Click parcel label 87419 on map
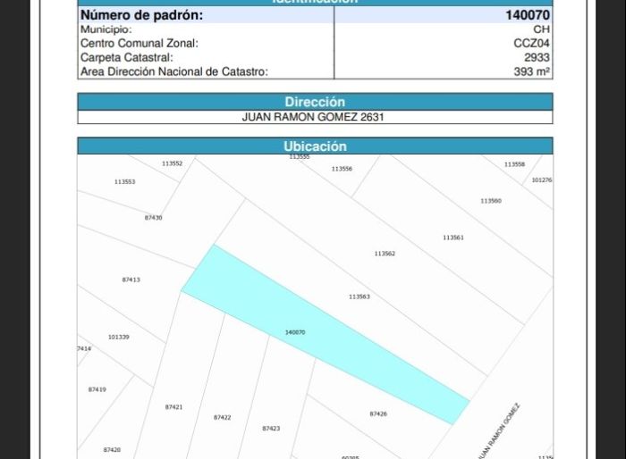Screen dimensions: 626x459 point(97,389)
